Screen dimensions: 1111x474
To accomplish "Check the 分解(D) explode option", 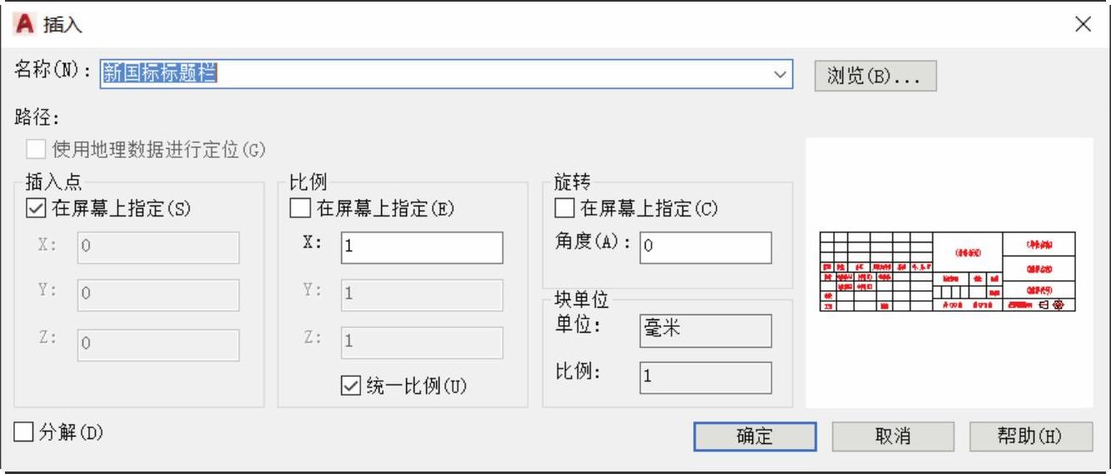I will [24, 432].
